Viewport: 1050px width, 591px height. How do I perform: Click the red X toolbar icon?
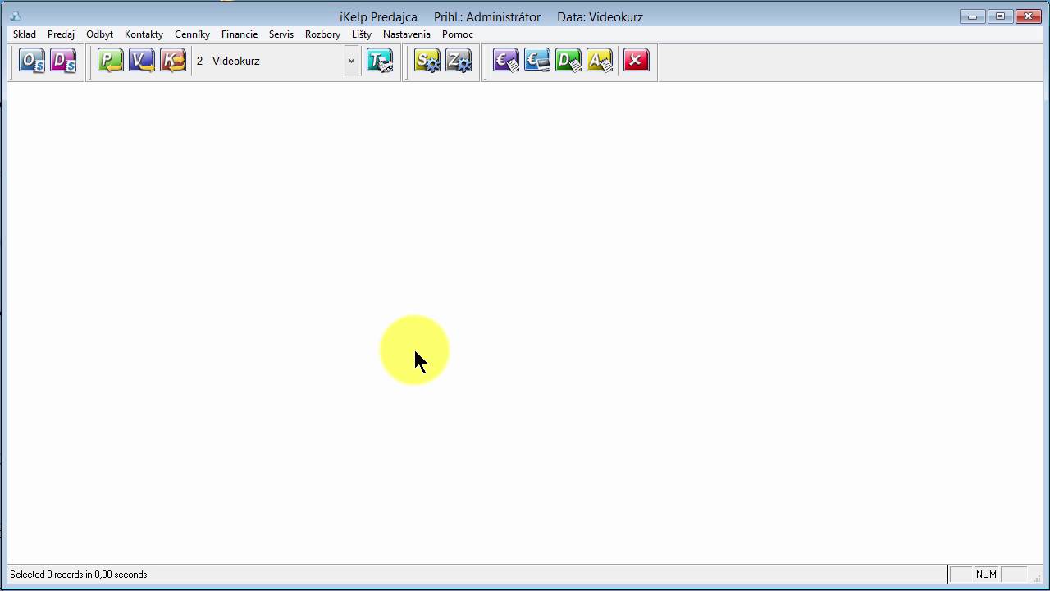[x=636, y=61]
